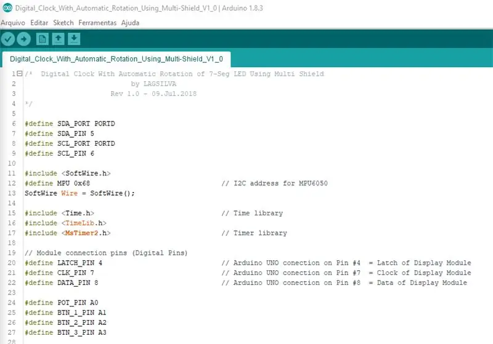
Task: Click 'I2C address for MPU6050' comment
Action: pos(280,183)
